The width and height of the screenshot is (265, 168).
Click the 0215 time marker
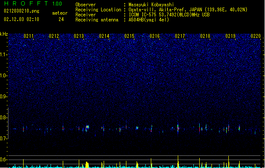coord(129,36)
